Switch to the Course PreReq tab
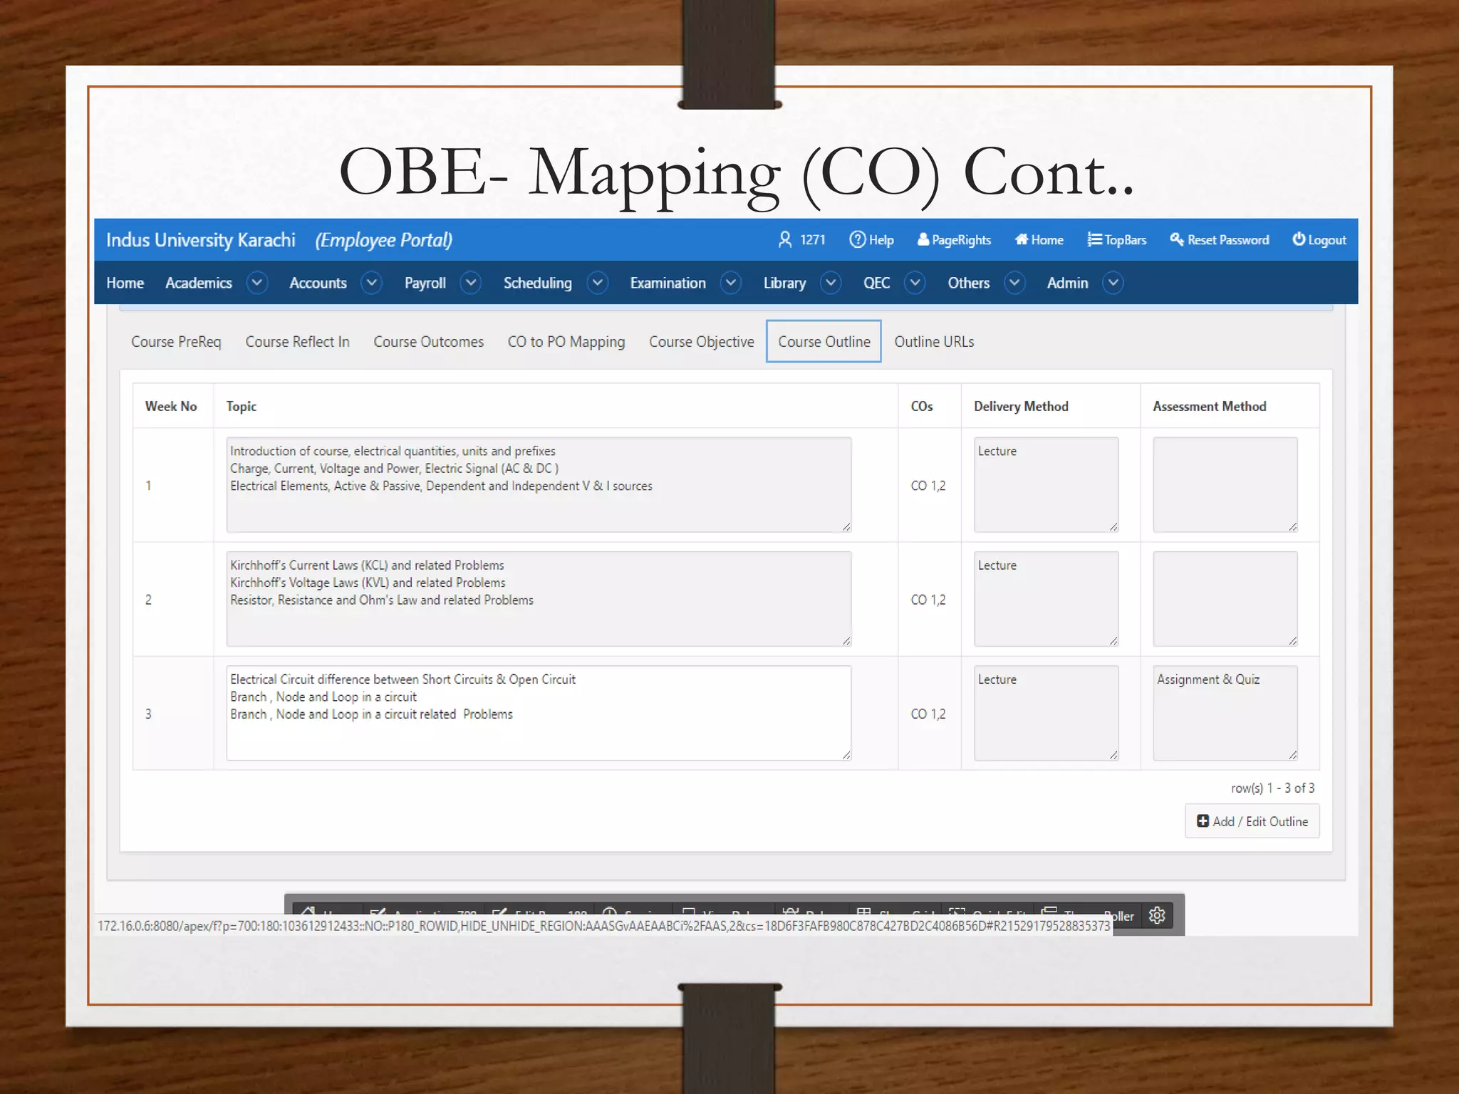The height and width of the screenshot is (1094, 1459). 176,342
